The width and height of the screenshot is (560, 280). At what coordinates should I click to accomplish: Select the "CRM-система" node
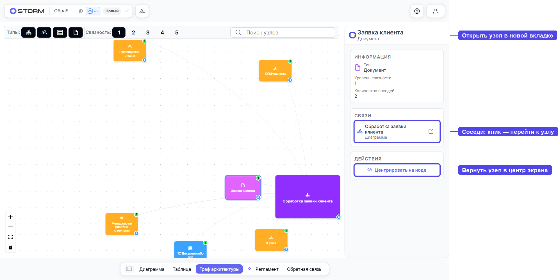point(275,71)
